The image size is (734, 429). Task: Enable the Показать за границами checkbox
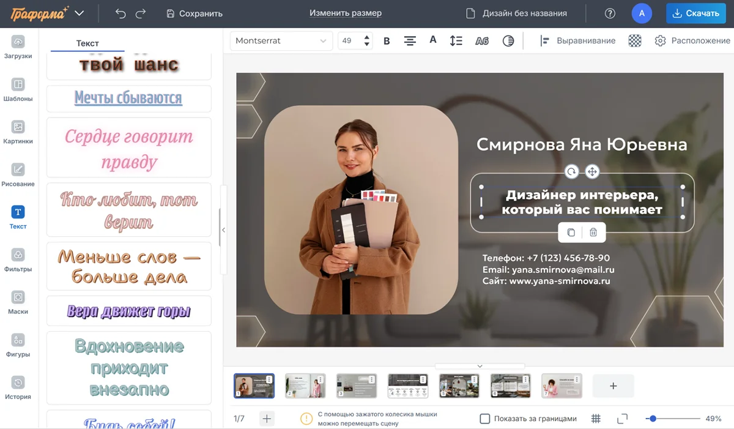pos(485,419)
